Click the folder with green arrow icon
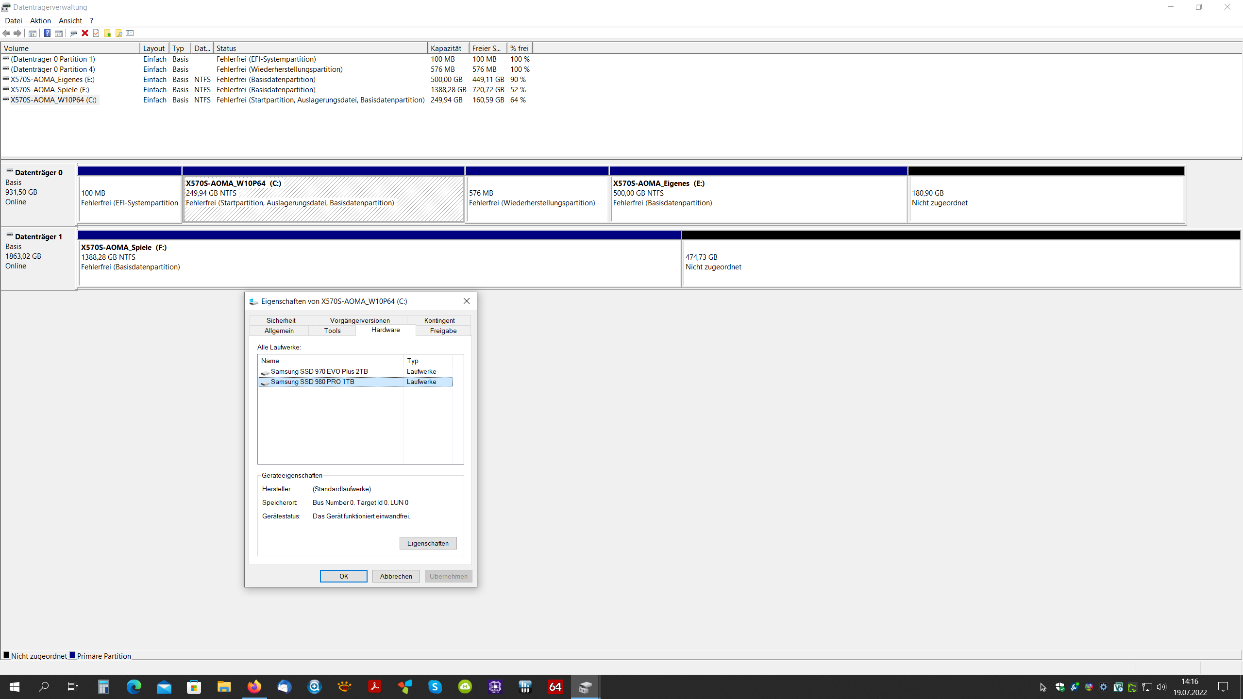This screenshot has height=699, width=1243. point(107,33)
